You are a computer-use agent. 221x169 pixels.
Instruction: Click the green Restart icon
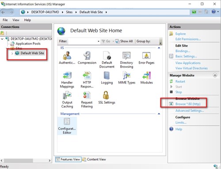coord(171,81)
